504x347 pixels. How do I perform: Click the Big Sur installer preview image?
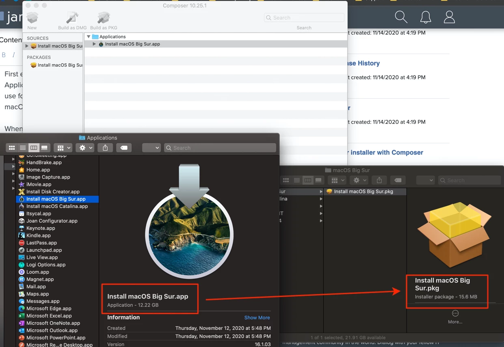(x=189, y=221)
